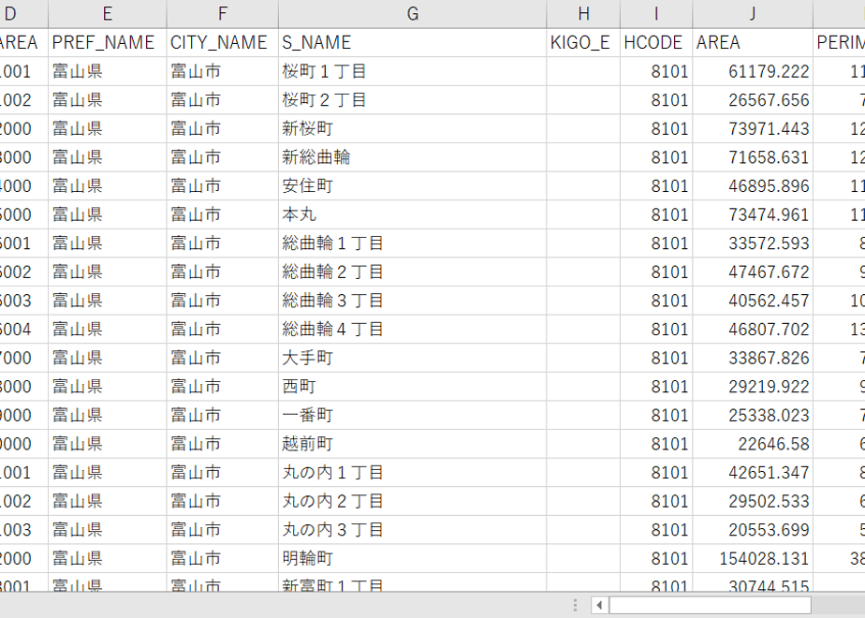The image size is (865, 618).
Task: Click the HCODE header cell
Action: point(656,42)
